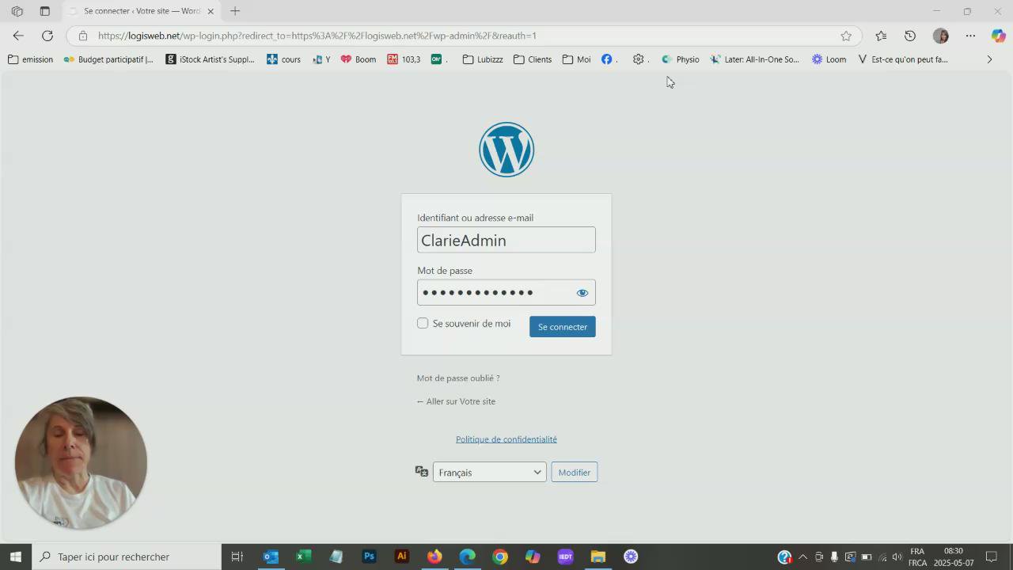Follow the 'Aller sur Votre site' link
This screenshot has width=1013, height=570.
point(456,401)
